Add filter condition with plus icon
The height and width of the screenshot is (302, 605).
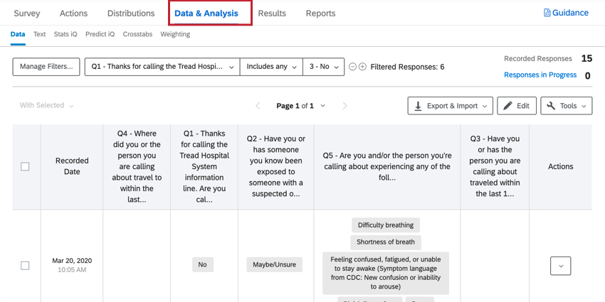[362, 67]
